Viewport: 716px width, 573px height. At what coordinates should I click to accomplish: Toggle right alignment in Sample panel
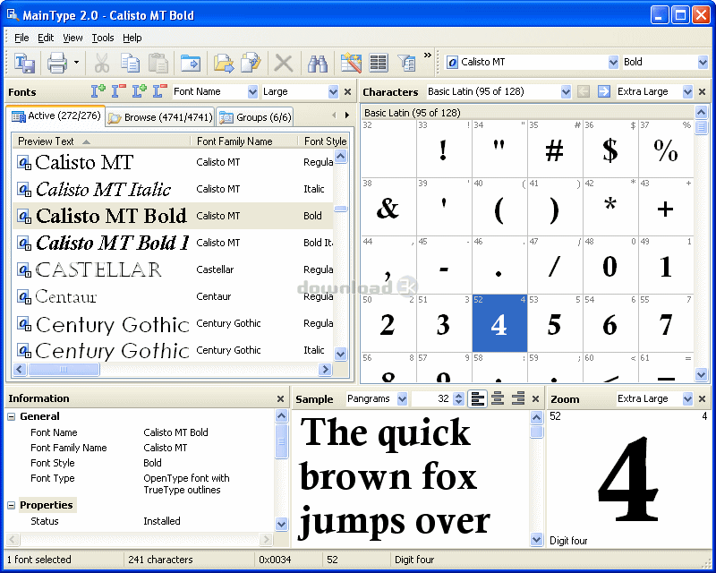[518, 399]
